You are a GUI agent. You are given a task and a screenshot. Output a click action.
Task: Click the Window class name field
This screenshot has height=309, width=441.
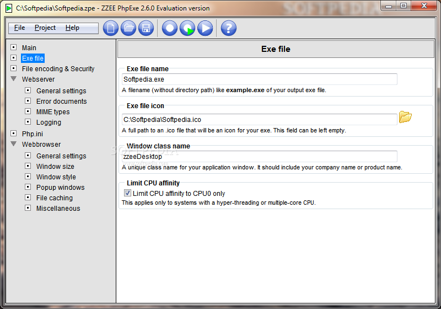(x=259, y=157)
